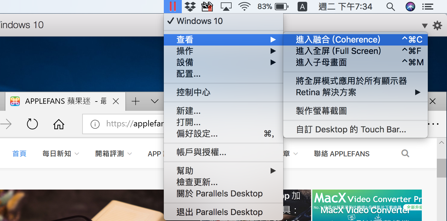The image size is (447, 221).
Task: Open the Wi-Fi status menu
Action: (x=244, y=6)
